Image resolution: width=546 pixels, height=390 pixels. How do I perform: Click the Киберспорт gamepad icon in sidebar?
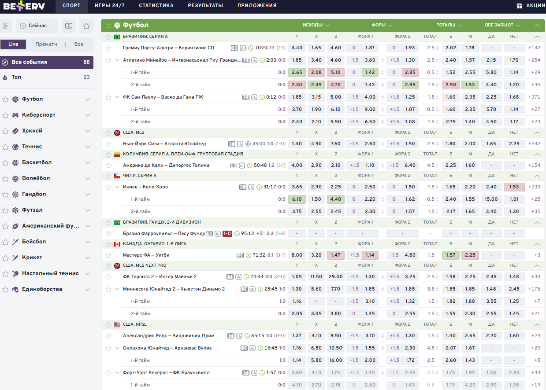coord(15,115)
